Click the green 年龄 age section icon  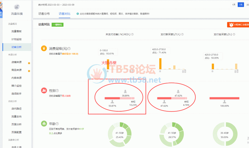click(x=44, y=123)
